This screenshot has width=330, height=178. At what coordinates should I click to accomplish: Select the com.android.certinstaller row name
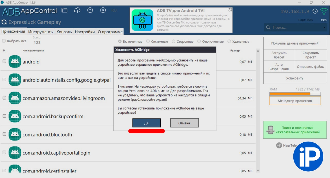click(49, 171)
